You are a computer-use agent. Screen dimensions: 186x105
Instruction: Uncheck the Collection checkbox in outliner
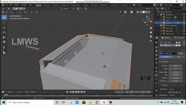click(161, 15)
